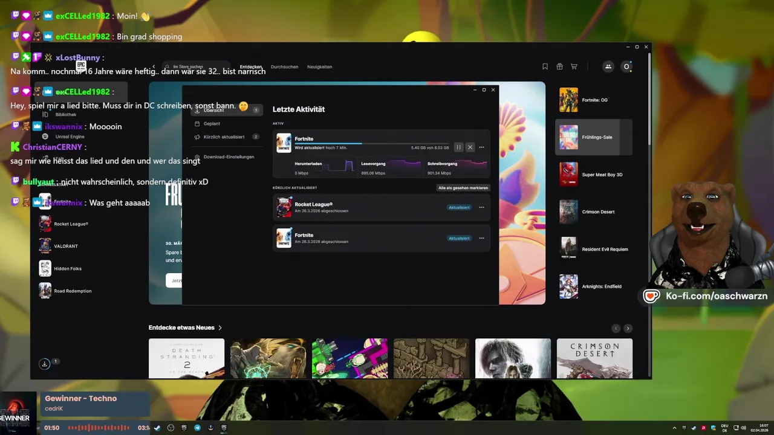Open more options for Rocket League entry

coord(481,207)
